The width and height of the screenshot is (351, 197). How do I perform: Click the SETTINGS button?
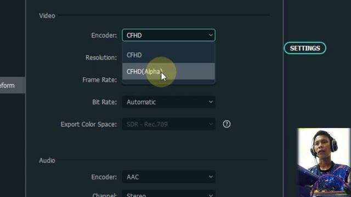pos(305,48)
